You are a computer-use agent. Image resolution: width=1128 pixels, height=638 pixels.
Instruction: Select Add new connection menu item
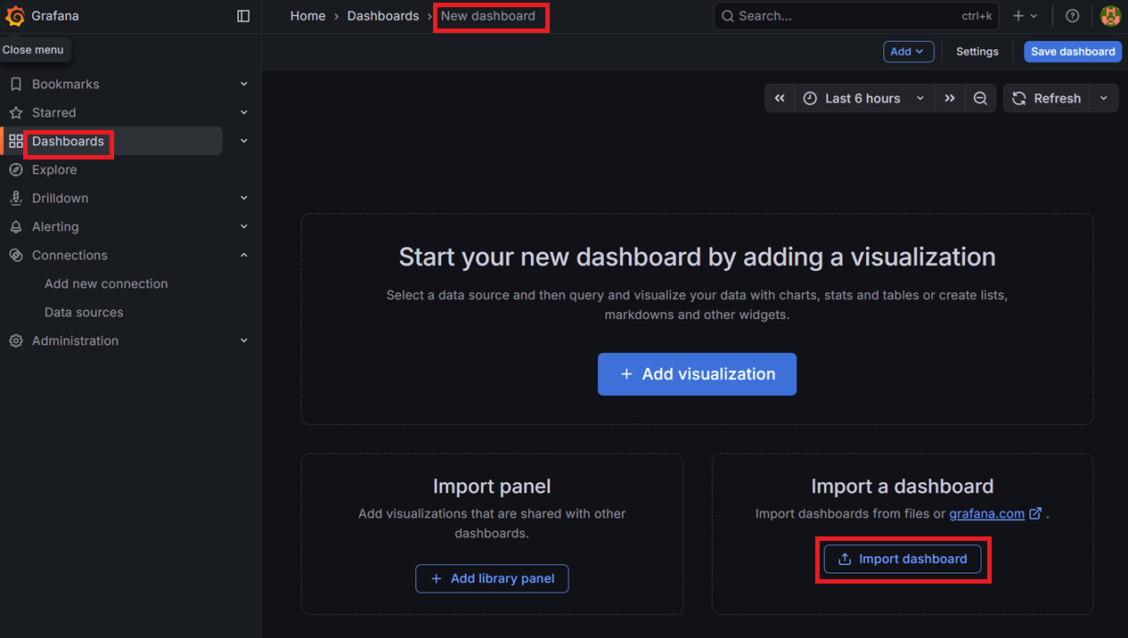tap(106, 283)
